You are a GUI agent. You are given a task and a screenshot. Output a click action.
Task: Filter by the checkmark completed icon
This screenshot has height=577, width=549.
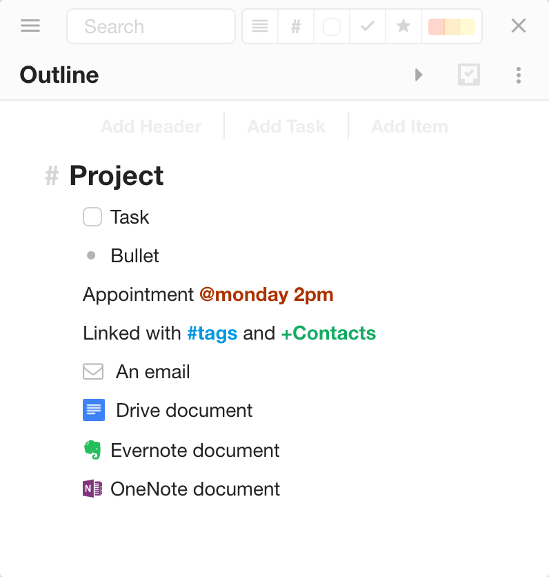click(x=368, y=26)
